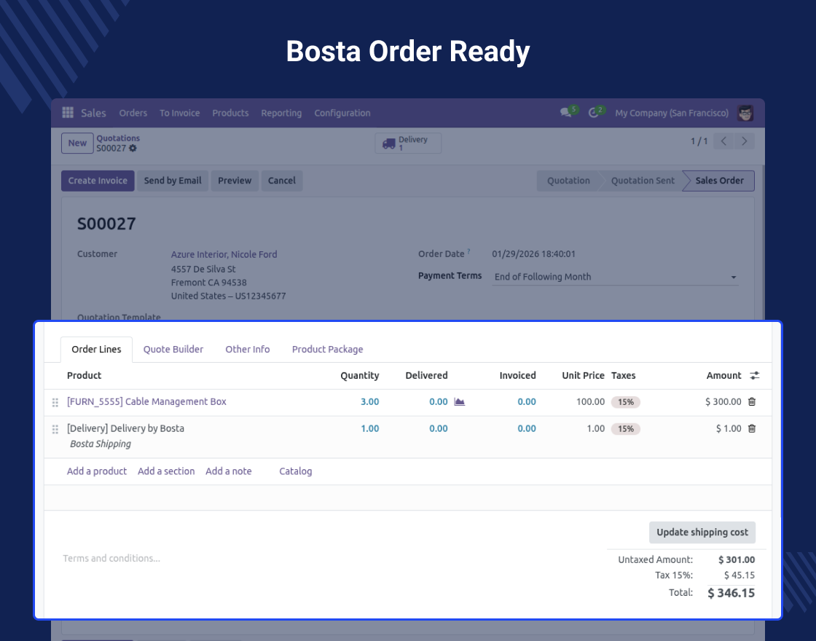Switch to the Product Package tab

click(x=327, y=349)
